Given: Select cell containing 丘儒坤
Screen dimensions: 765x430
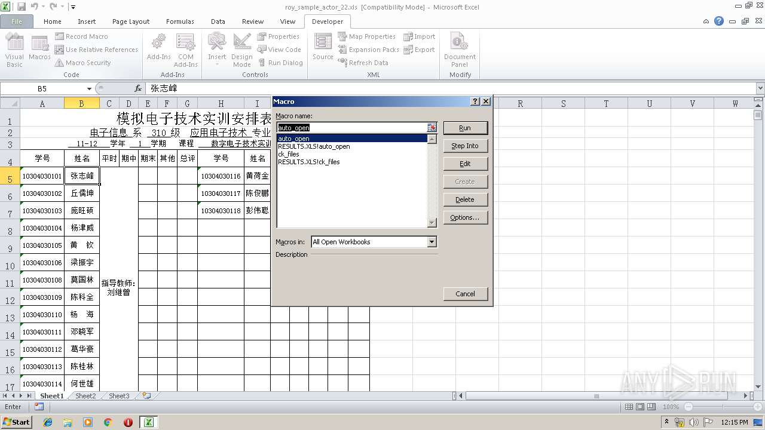Looking at the screenshot, I should click(82, 193).
